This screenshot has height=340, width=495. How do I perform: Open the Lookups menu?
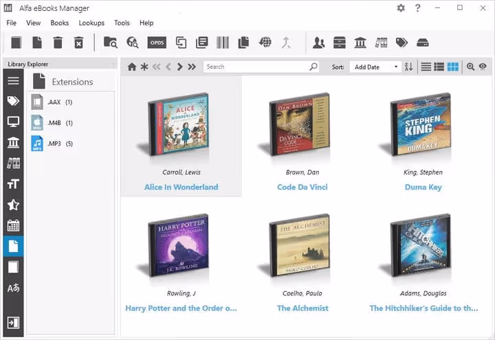(91, 23)
